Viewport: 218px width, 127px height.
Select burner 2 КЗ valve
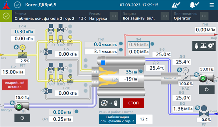click(x=48, y=91)
